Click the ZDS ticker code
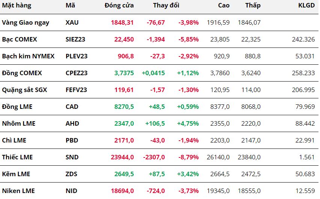The height and width of the screenshot is (199, 320). pos(72,174)
